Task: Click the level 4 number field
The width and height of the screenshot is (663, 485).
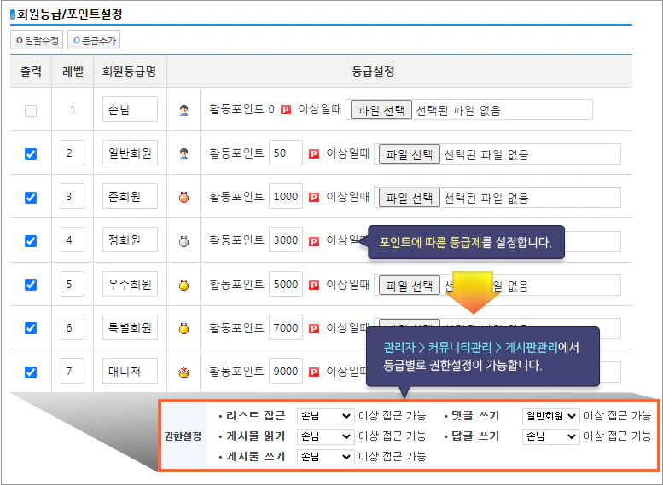Action: click(x=73, y=240)
